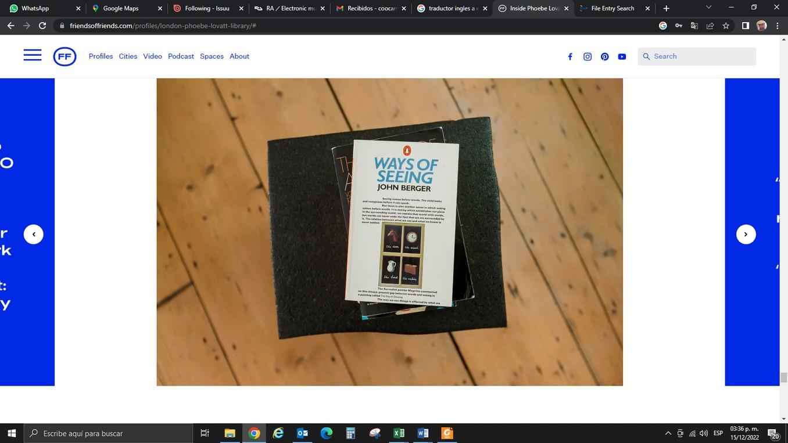Open the password manager key icon

(679, 26)
